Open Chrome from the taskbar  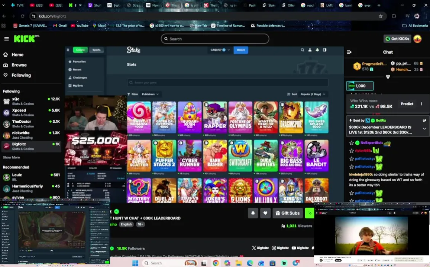click(x=216, y=263)
